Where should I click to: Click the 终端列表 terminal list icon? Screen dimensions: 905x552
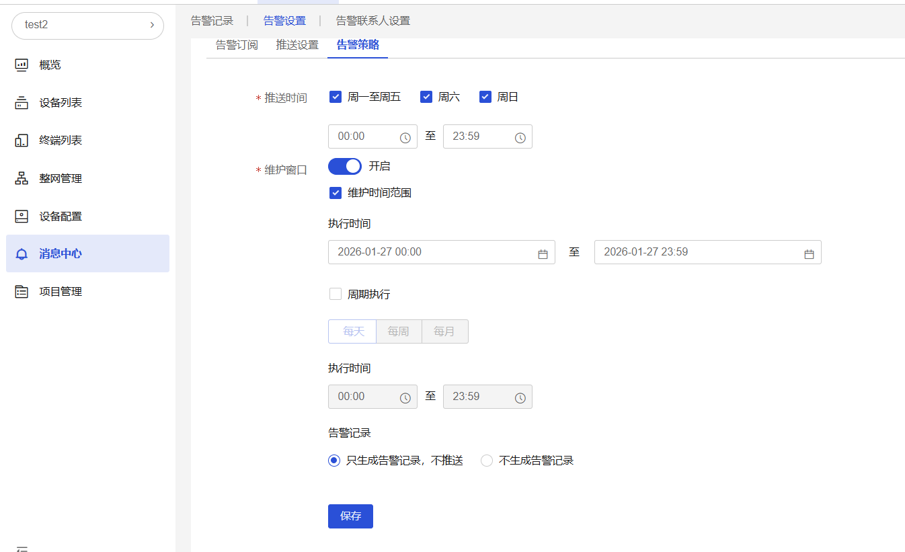pyautogui.click(x=22, y=141)
